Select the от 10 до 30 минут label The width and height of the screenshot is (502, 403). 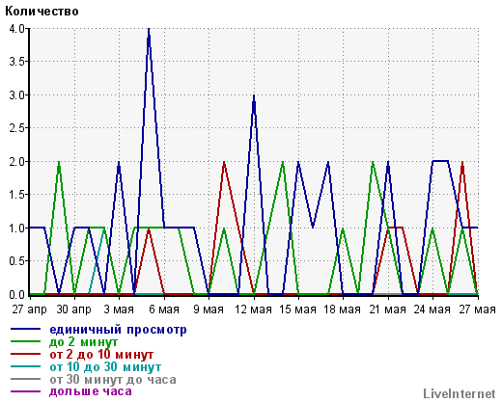coord(105,366)
